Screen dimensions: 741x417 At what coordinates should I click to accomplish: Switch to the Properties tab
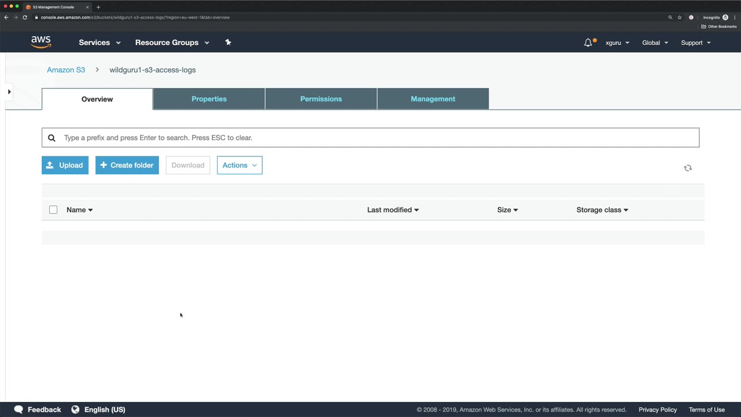[x=209, y=99]
